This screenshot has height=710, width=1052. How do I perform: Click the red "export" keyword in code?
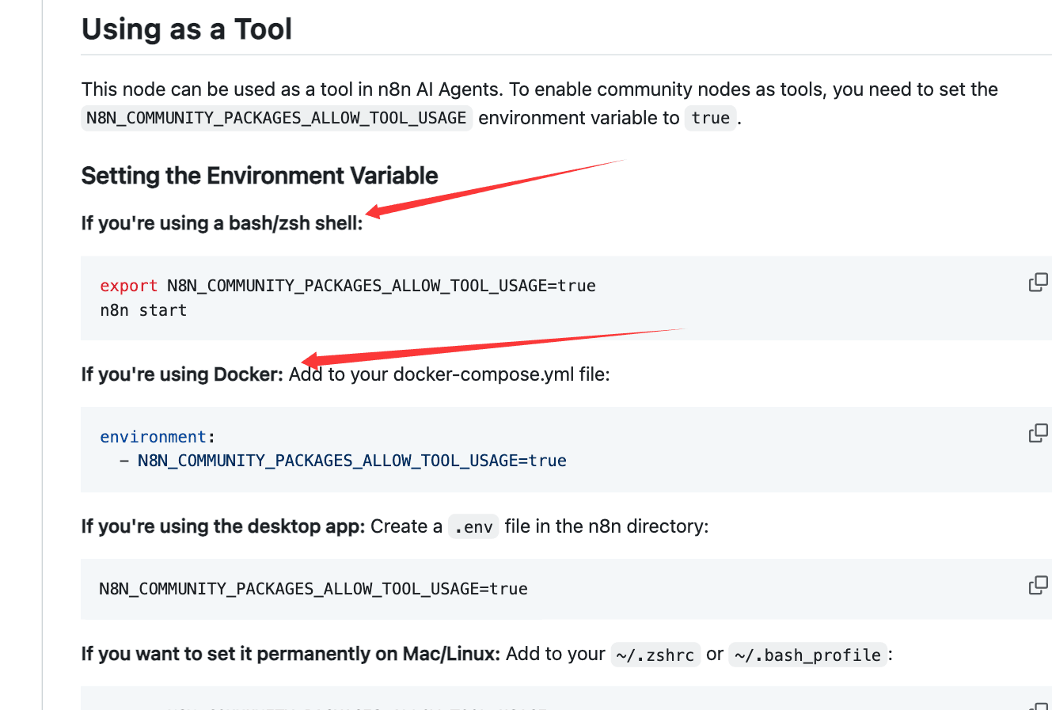(128, 286)
